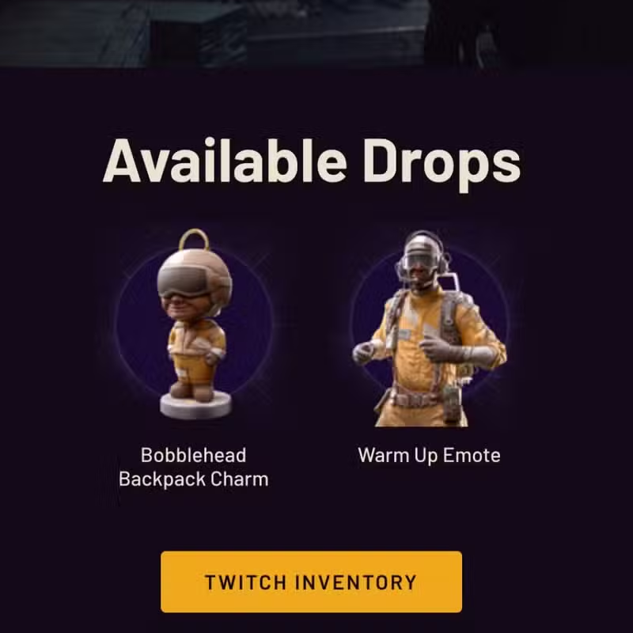Select the Bobblehead charm figurine image
This screenshot has width=633, height=633.
coord(195,324)
